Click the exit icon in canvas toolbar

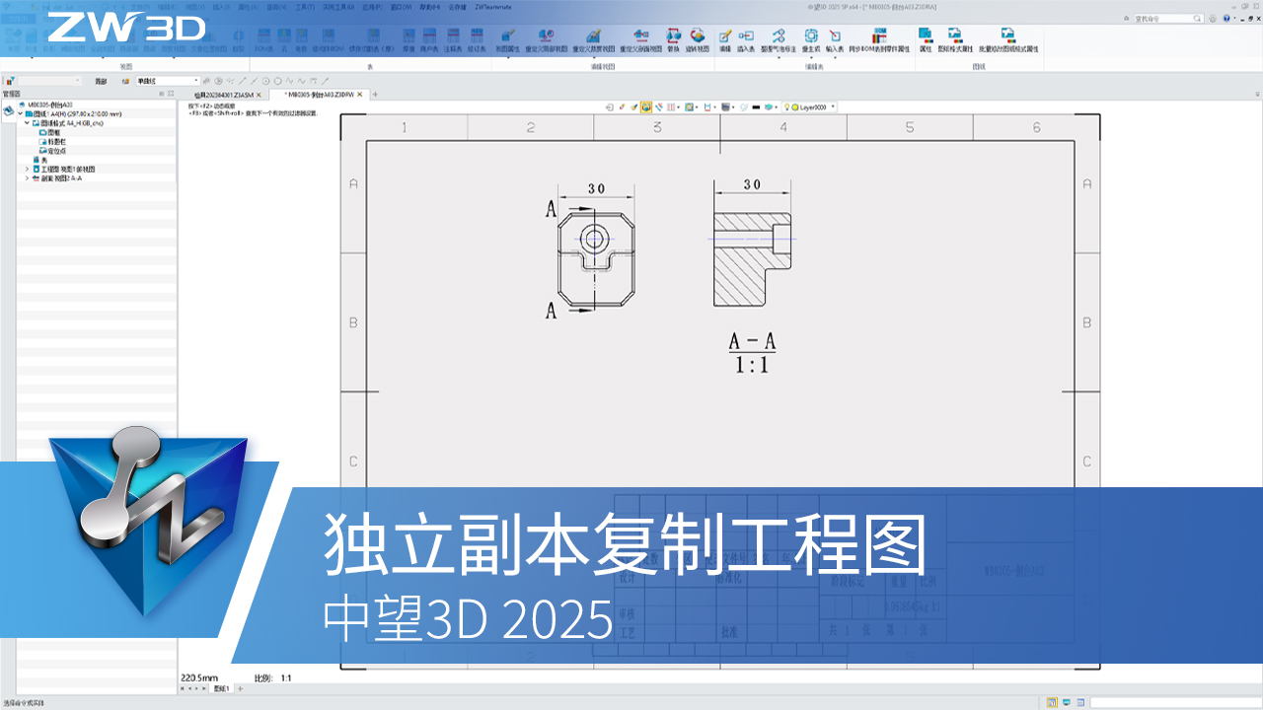610,106
